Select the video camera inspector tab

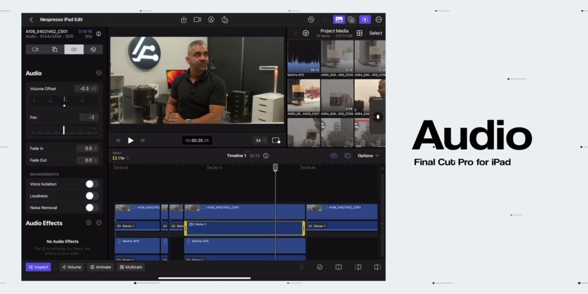coord(36,49)
